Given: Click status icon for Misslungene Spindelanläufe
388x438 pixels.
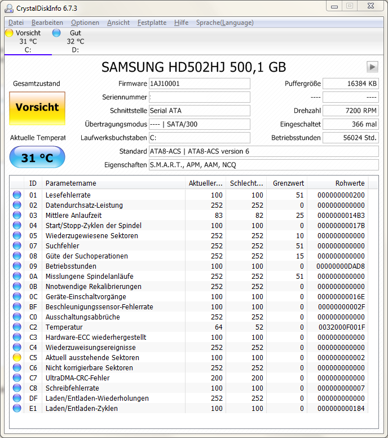Looking at the screenshot, I should pyautogui.click(x=17, y=276).
